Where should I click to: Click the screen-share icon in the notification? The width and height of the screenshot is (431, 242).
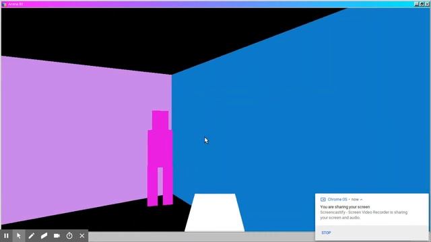323,200
